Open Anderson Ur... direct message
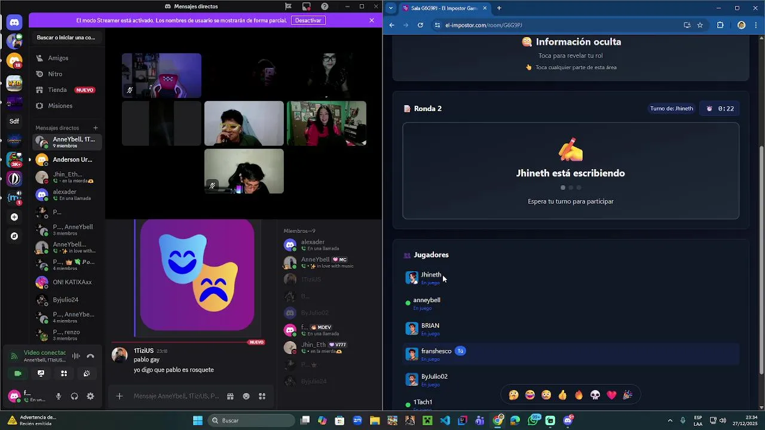This screenshot has width=765, height=430. 67,160
